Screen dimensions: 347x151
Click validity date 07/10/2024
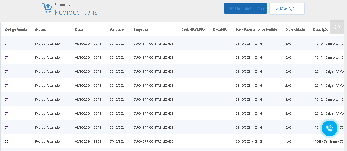click(117, 141)
